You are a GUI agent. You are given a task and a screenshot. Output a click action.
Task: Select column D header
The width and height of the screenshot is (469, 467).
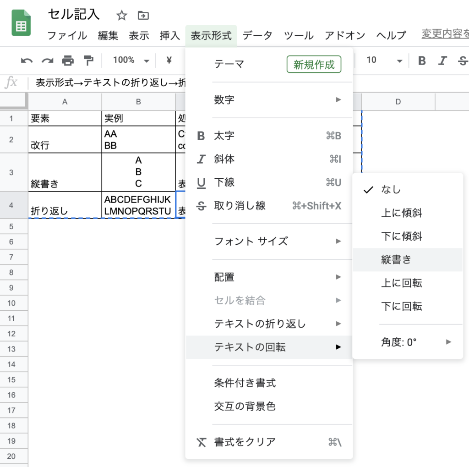398,102
